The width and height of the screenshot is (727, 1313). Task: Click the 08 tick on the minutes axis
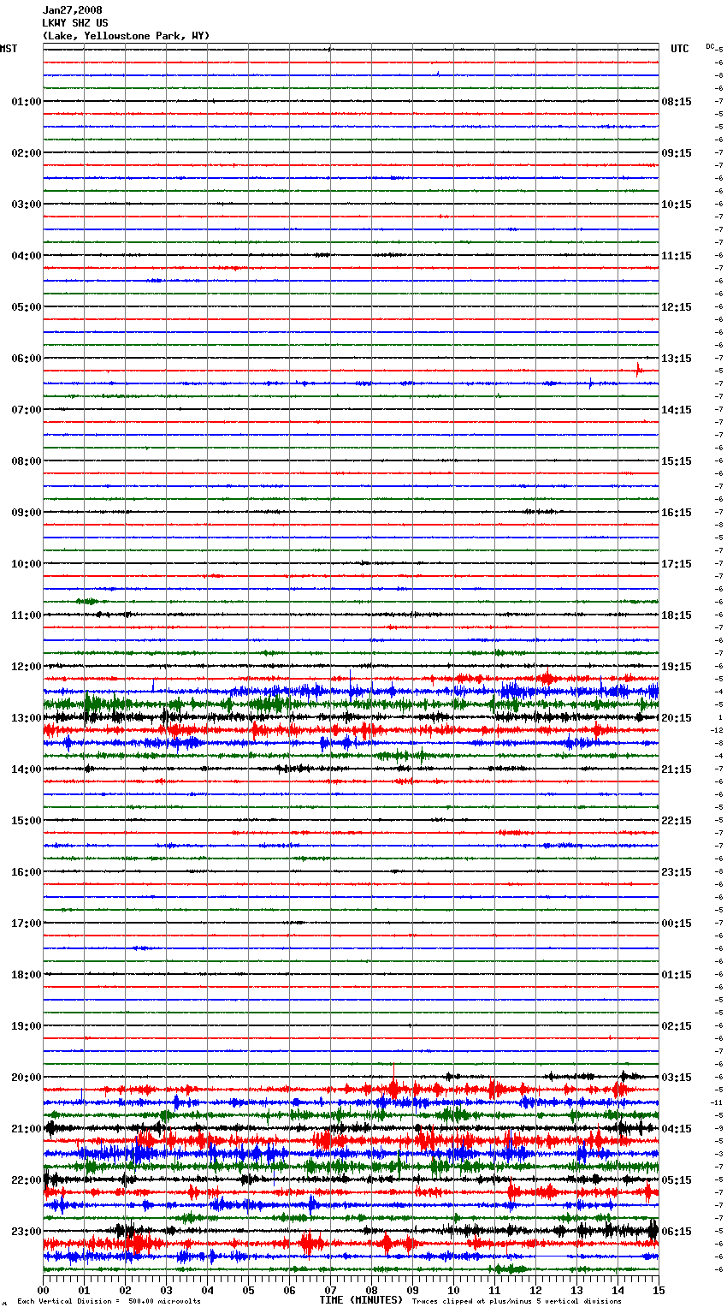pos(371,1290)
